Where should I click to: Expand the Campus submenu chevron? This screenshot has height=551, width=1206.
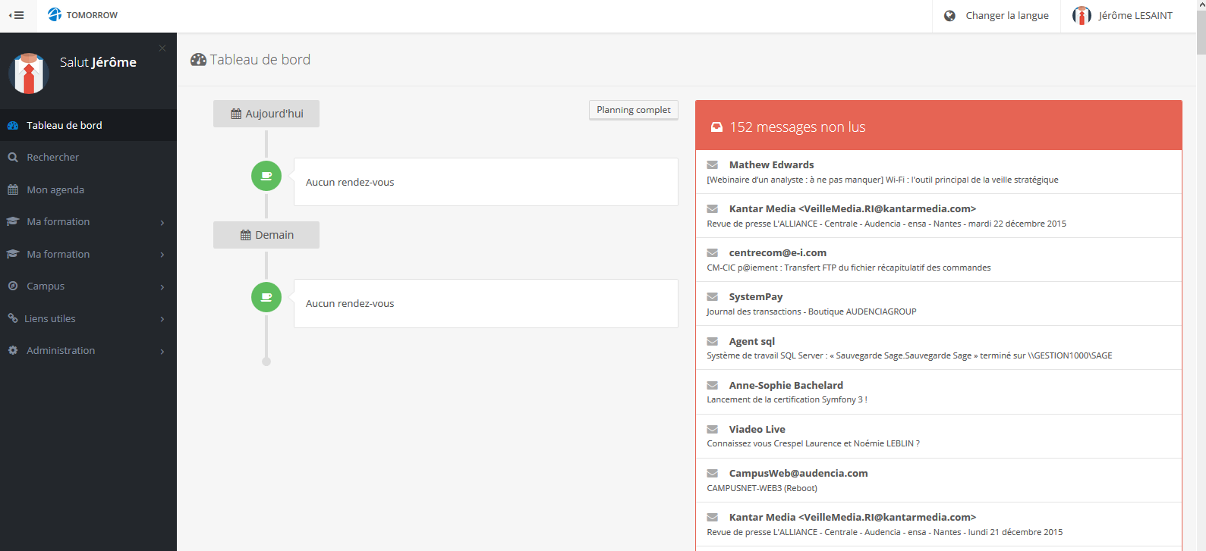coord(162,287)
